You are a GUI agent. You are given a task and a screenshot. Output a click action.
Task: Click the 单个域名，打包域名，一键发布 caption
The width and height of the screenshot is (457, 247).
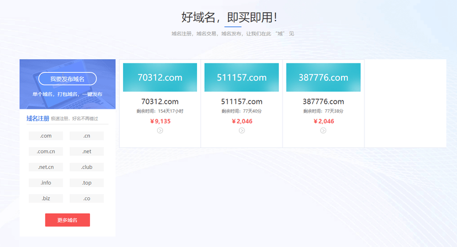click(67, 94)
